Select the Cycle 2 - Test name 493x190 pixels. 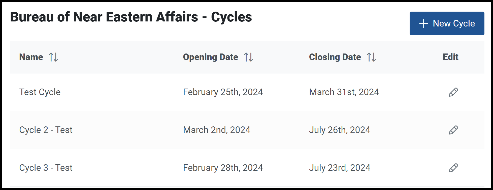tap(46, 130)
